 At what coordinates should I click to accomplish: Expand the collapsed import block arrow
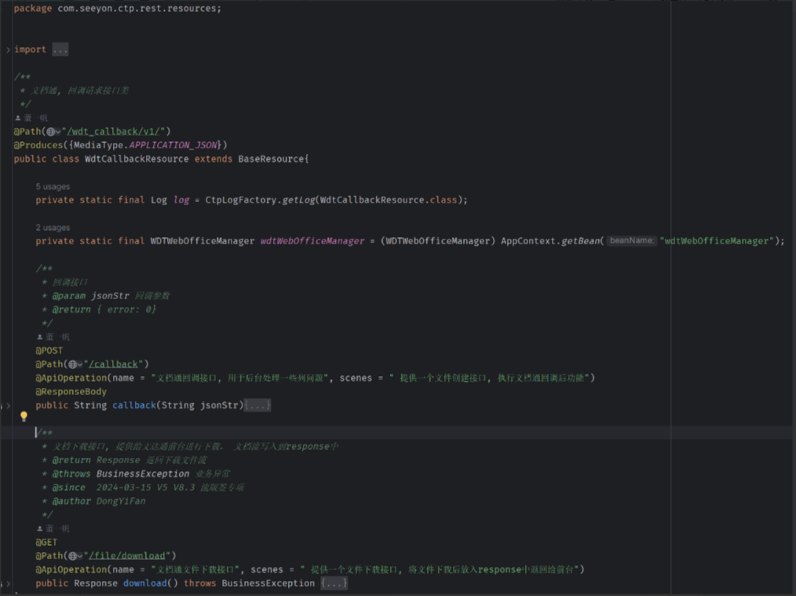click(8, 49)
